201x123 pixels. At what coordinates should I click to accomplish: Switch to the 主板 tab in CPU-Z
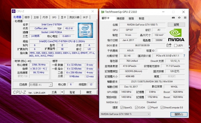pyautogui.click(x=36, y=17)
